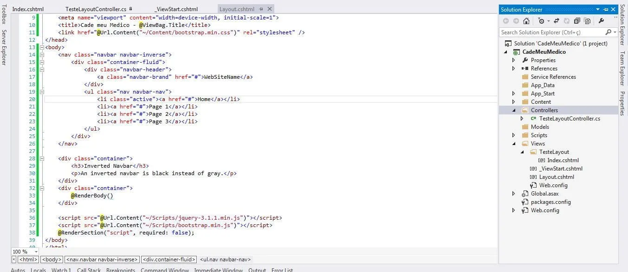Click the <html> breadcrumb tag
628x272 pixels.
coord(28,259)
